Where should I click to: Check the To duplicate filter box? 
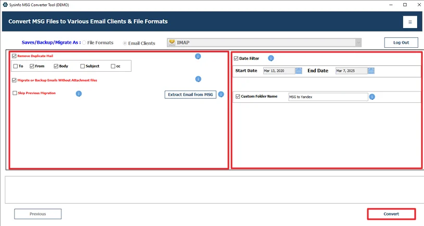click(16, 66)
